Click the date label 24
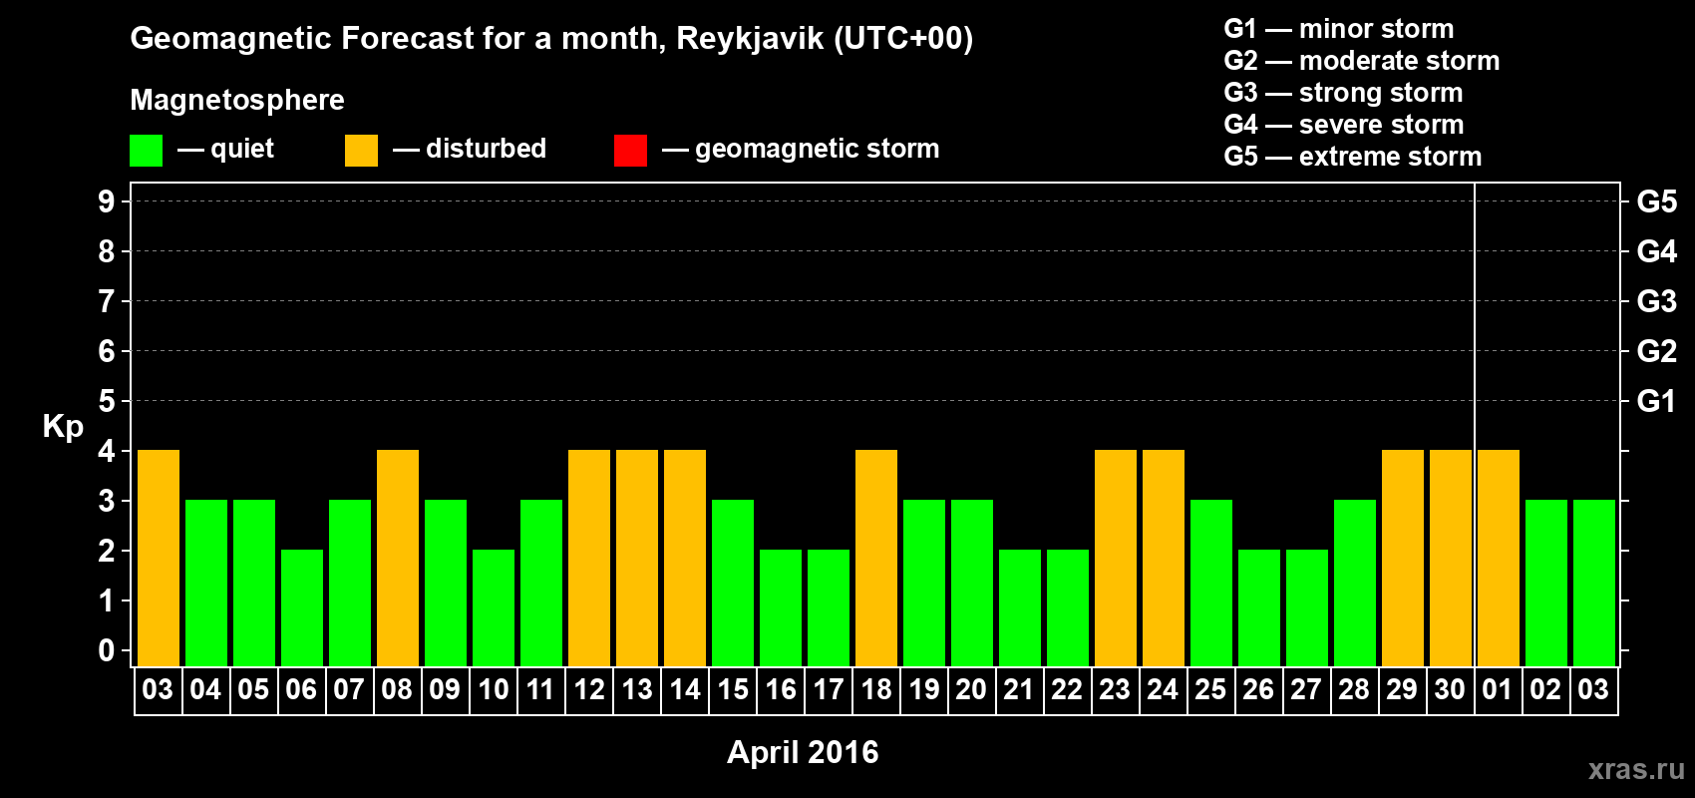 click(1163, 689)
